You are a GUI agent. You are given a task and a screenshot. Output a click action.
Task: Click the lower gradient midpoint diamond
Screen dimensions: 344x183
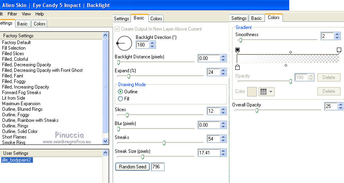pyautogui.click(x=286, y=65)
